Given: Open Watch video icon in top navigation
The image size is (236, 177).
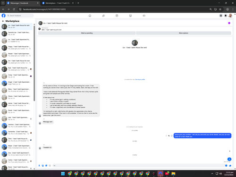Looking at the screenshot, I should pos(117,16).
